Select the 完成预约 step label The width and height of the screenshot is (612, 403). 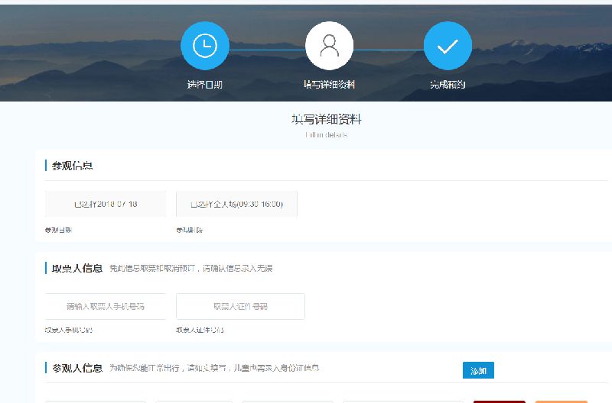[x=448, y=84]
